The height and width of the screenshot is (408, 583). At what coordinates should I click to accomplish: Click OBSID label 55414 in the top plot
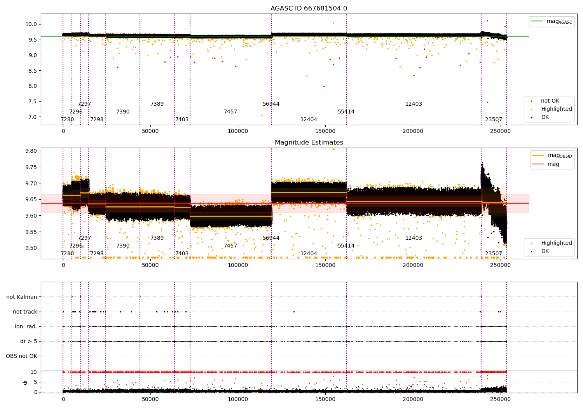point(346,112)
